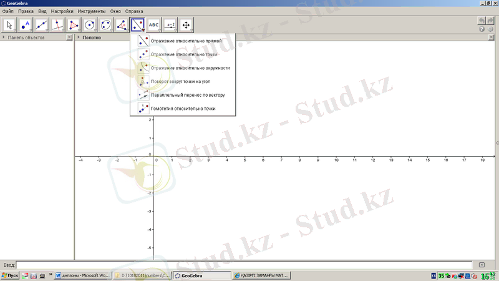Expand the Панель объектов triangle
The image size is (499, 281).
point(4,37)
